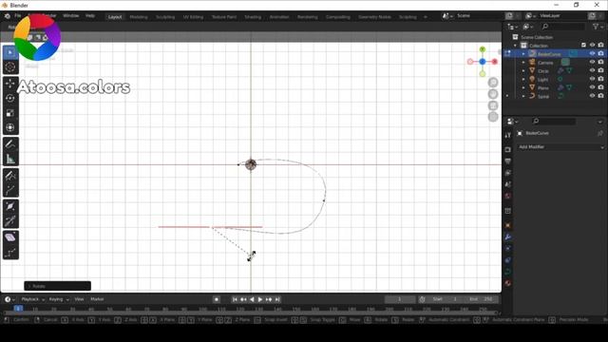Screen dimensions: 608x342
Task: Open the Render properties tab
Action: tap(508, 150)
